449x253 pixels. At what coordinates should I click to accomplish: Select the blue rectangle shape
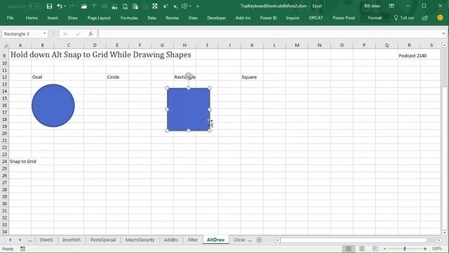[189, 110]
